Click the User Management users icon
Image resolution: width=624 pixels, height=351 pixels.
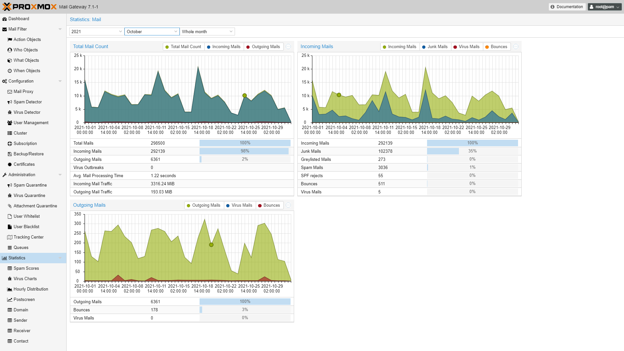point(10,123)
